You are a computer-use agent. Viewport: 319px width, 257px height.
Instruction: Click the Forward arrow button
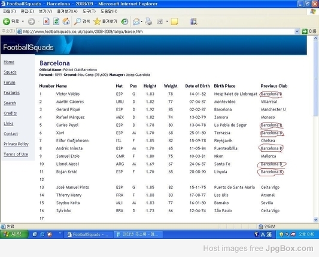click(31, 22)
